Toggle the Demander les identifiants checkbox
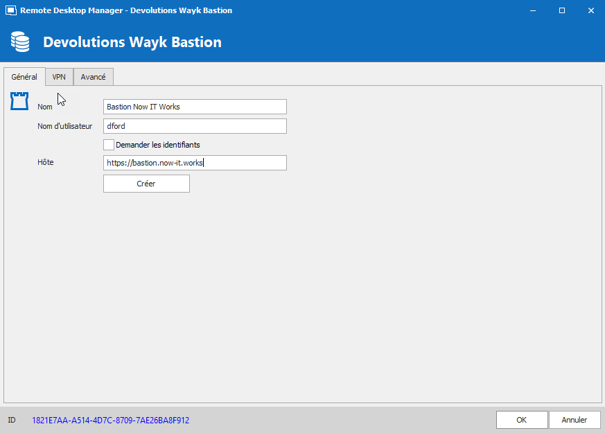This screenshot has height=433, width=605. 109,145
